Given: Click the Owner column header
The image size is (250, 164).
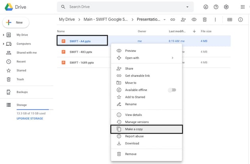Looking at the screenshot, I should tap(142, 31).
